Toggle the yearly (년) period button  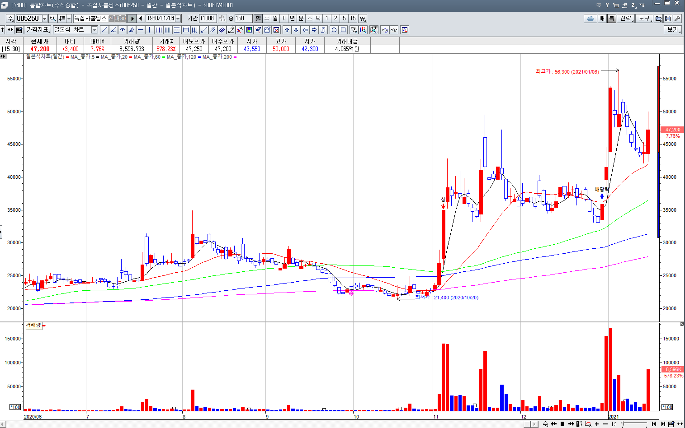pyautogui.click(x=293, y=19)
